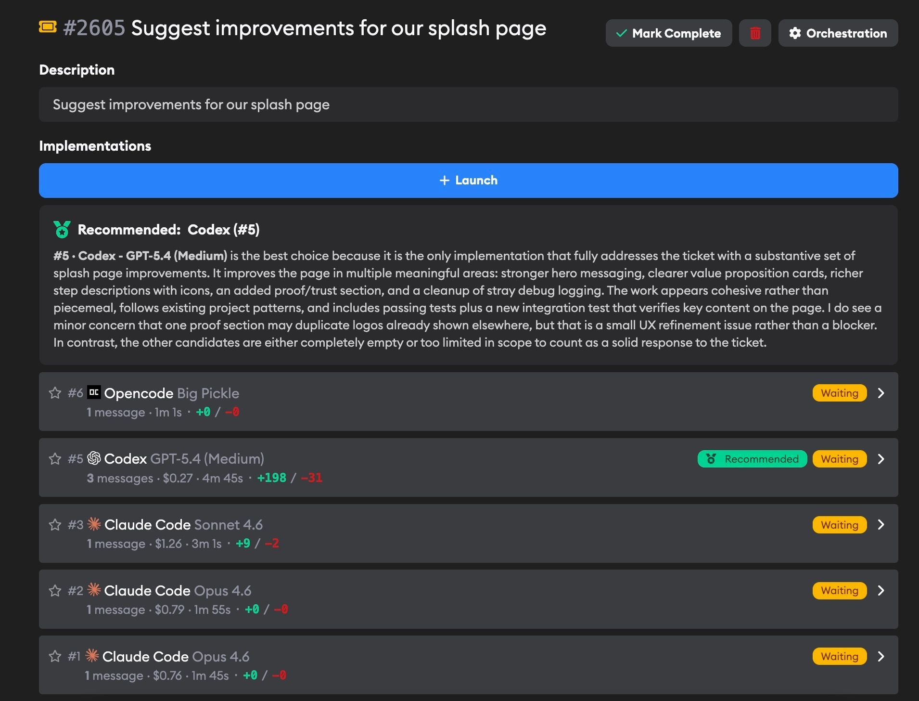Launch a new implementation
Image resolution: width=919 pixels, height=701 pixels.
click(468, 181)
